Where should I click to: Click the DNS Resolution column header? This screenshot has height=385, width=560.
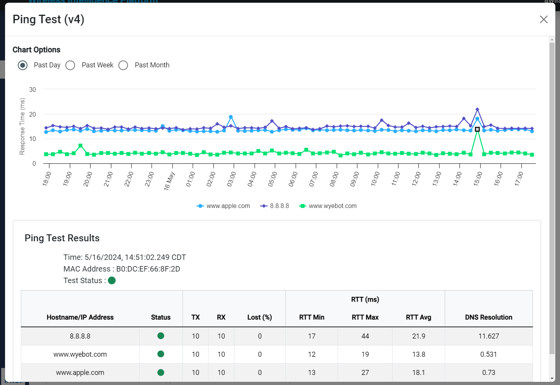pos(488,317)
